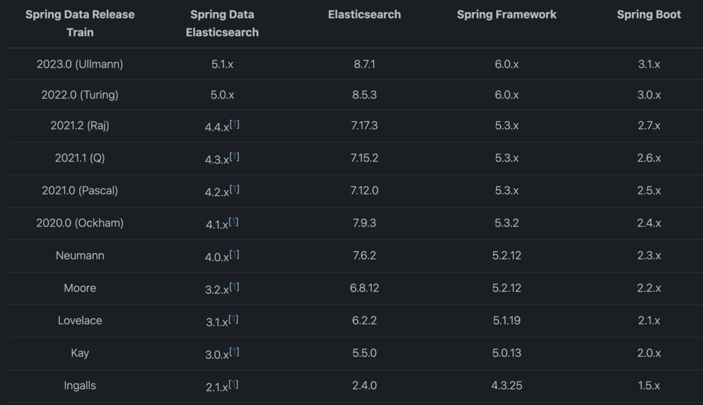The image size is (703, 405).
Task: Select the 2022.0 (Turing) cell
Action: 80,95
